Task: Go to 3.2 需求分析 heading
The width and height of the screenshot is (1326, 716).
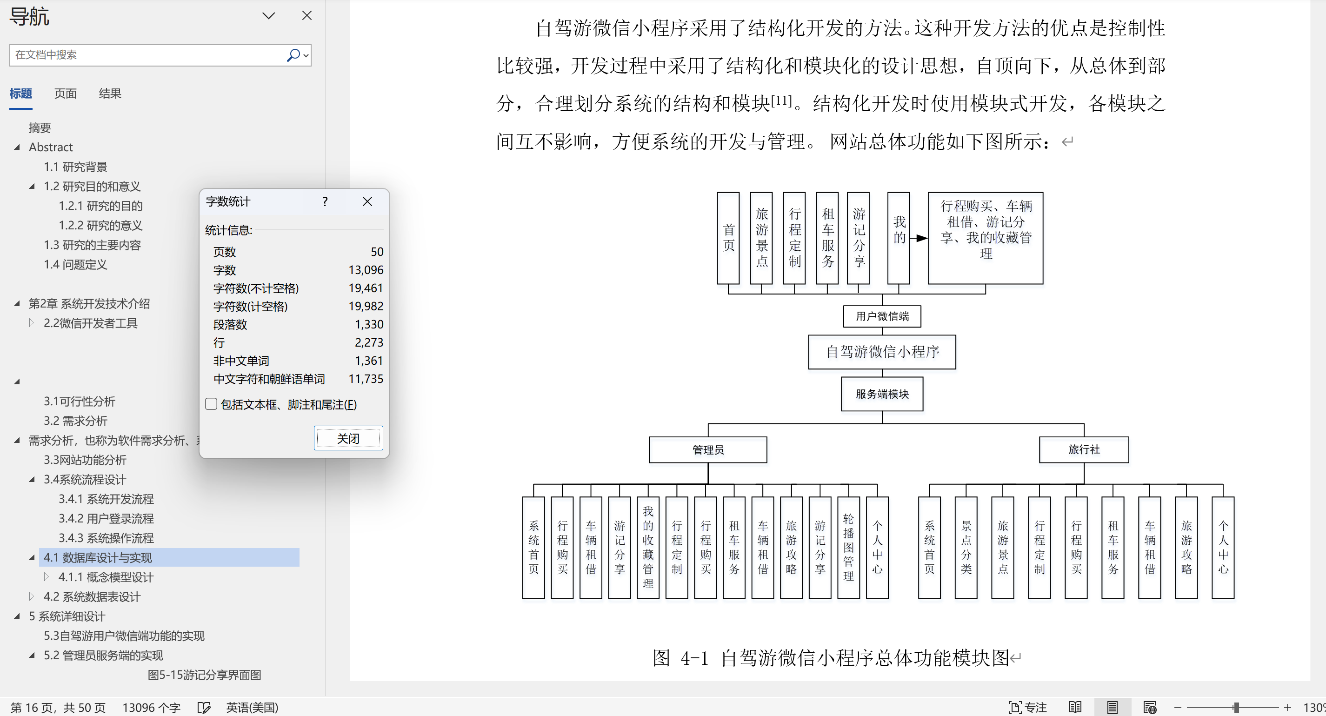Action: (x=75, y=421)
